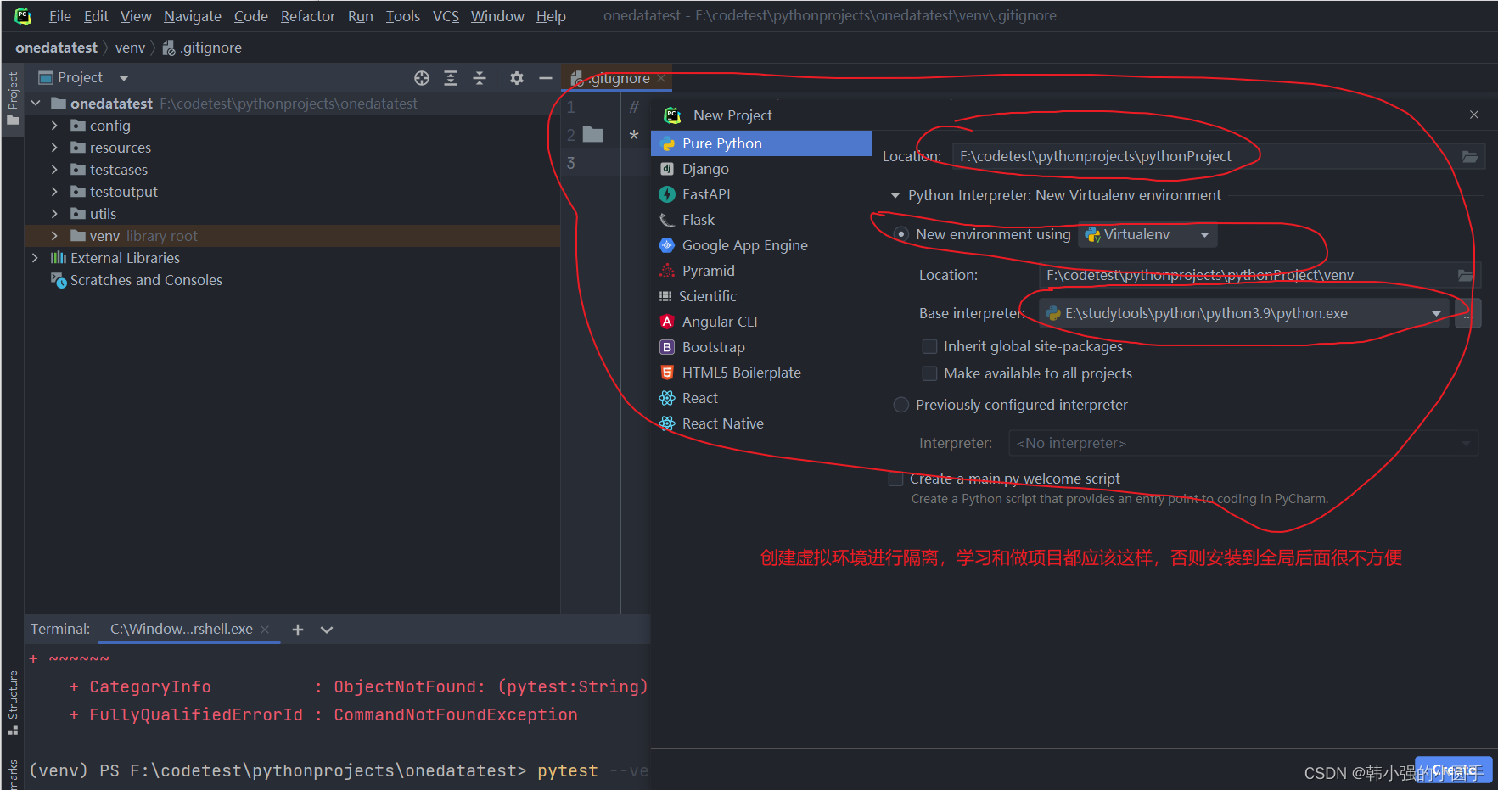Viewport: 1498px width, 790px height.
Task: Click the locate-in-project target icon
Action: pos(422,78)
